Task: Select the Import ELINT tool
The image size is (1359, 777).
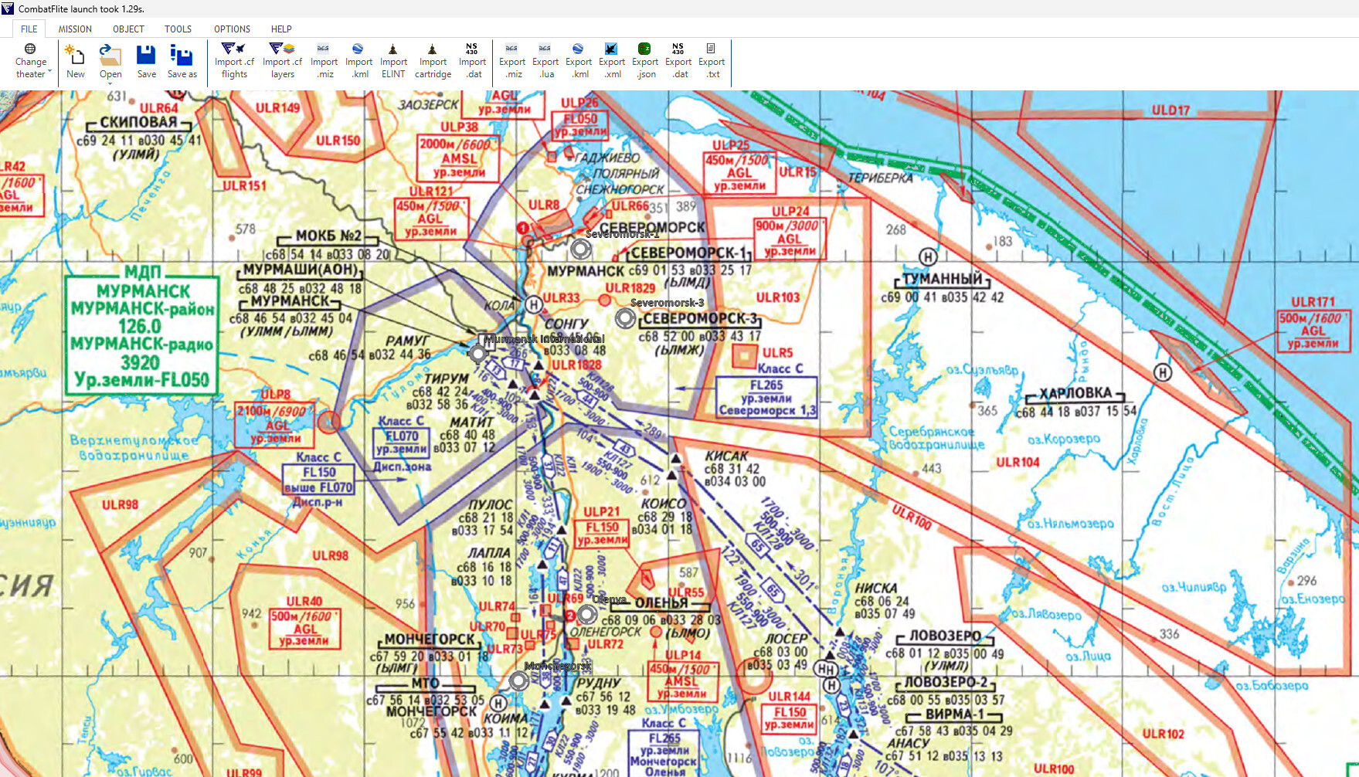Action: 393,61
